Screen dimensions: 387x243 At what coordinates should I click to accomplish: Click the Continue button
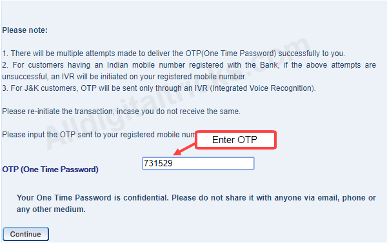26,234
